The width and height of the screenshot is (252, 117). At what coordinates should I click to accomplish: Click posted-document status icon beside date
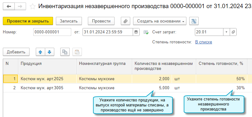[x=146, y=32]
